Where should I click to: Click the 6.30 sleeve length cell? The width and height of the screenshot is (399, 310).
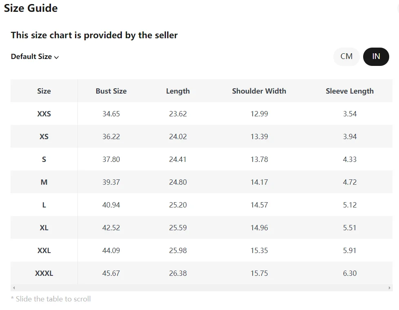click(350, 273)
